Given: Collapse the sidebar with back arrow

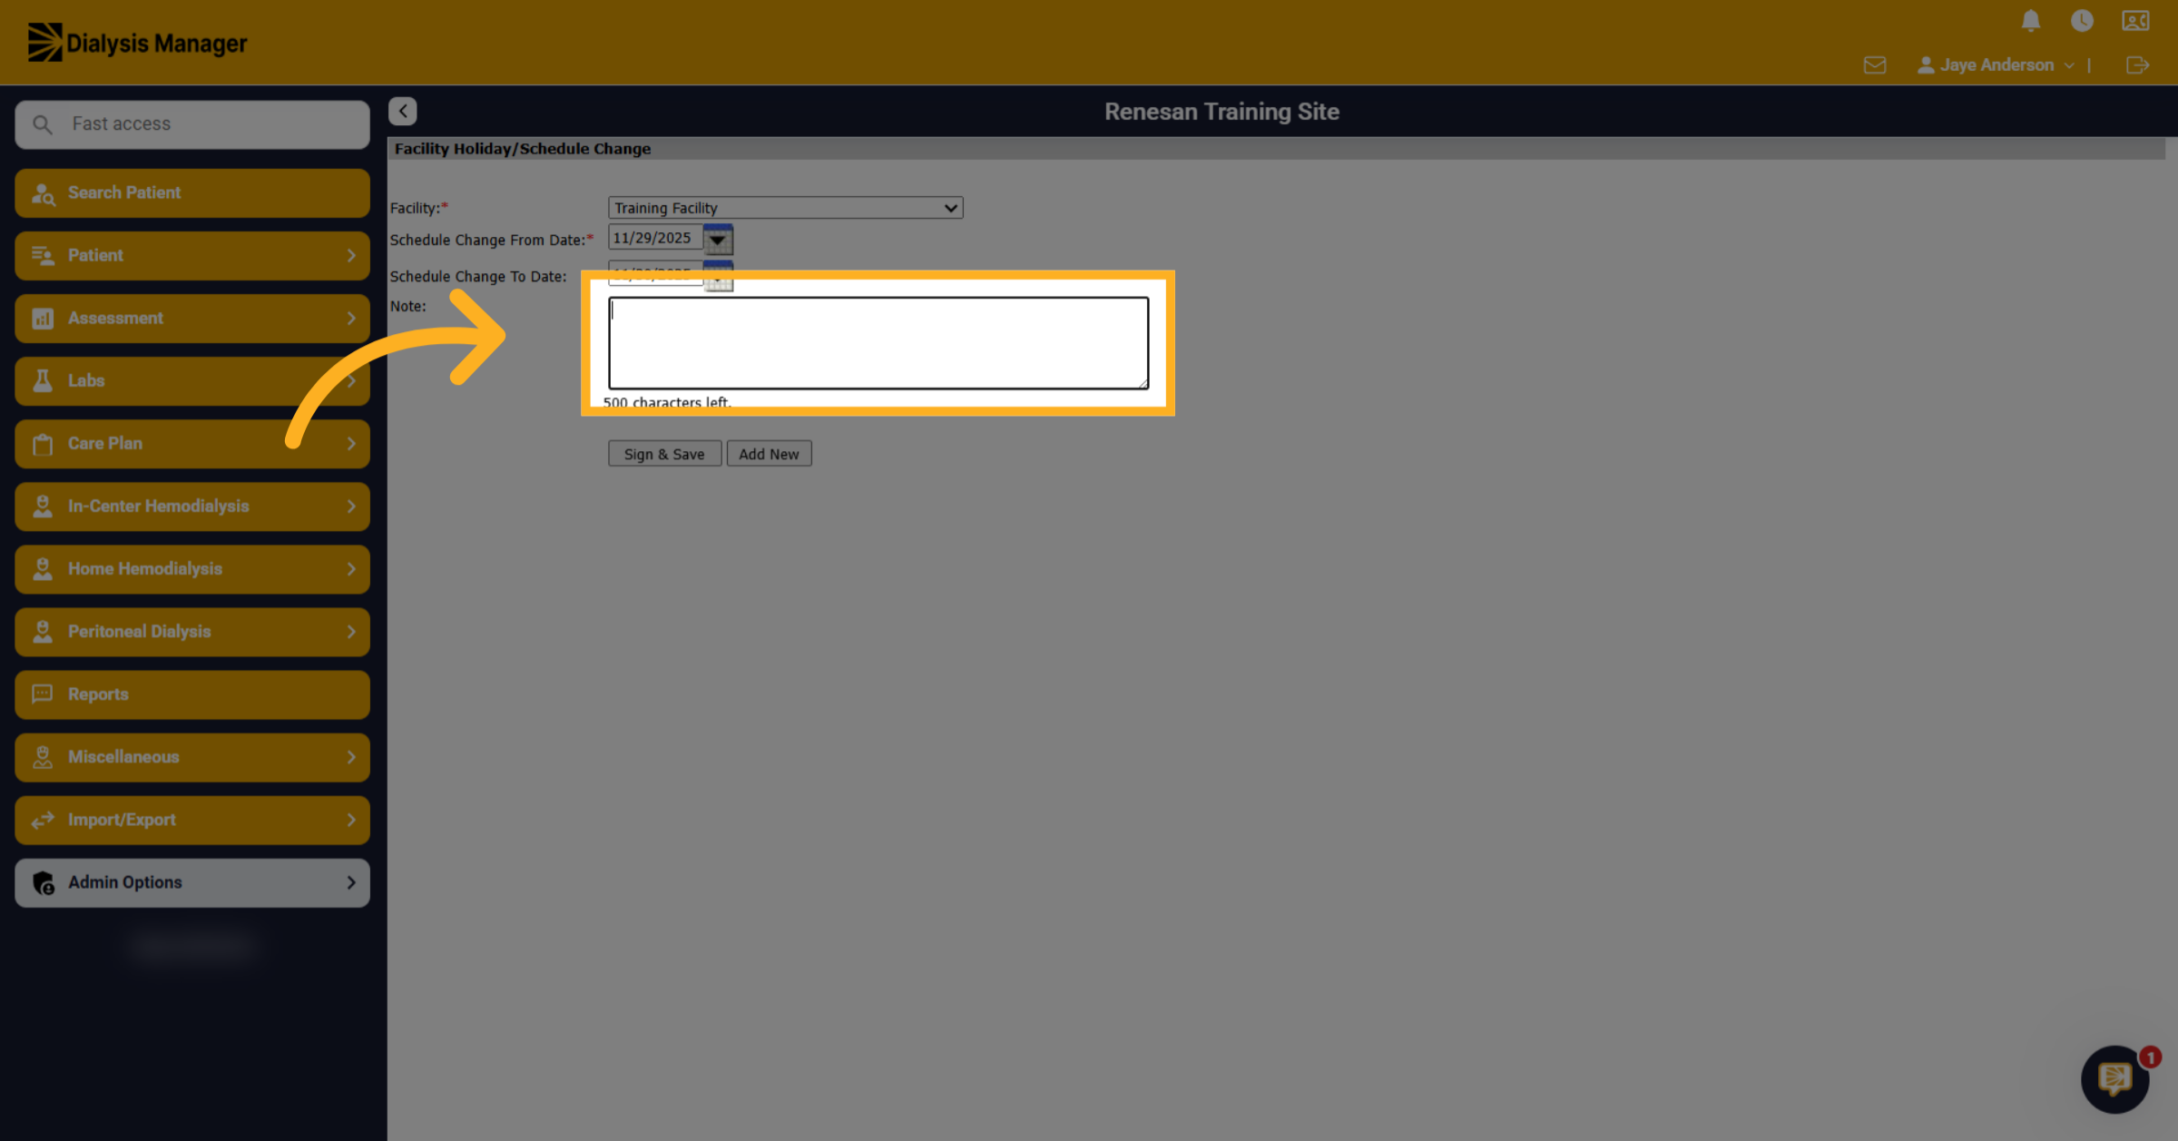Looking at the screenshot, I should click(403, 111).
